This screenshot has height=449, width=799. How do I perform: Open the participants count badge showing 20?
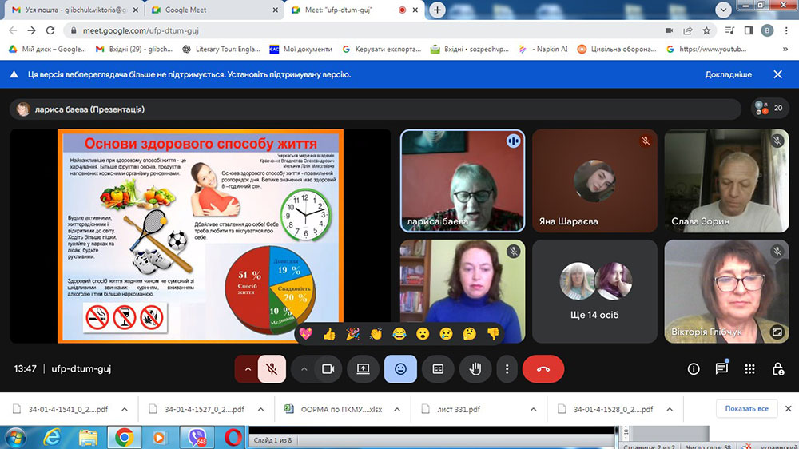point(769,109)
